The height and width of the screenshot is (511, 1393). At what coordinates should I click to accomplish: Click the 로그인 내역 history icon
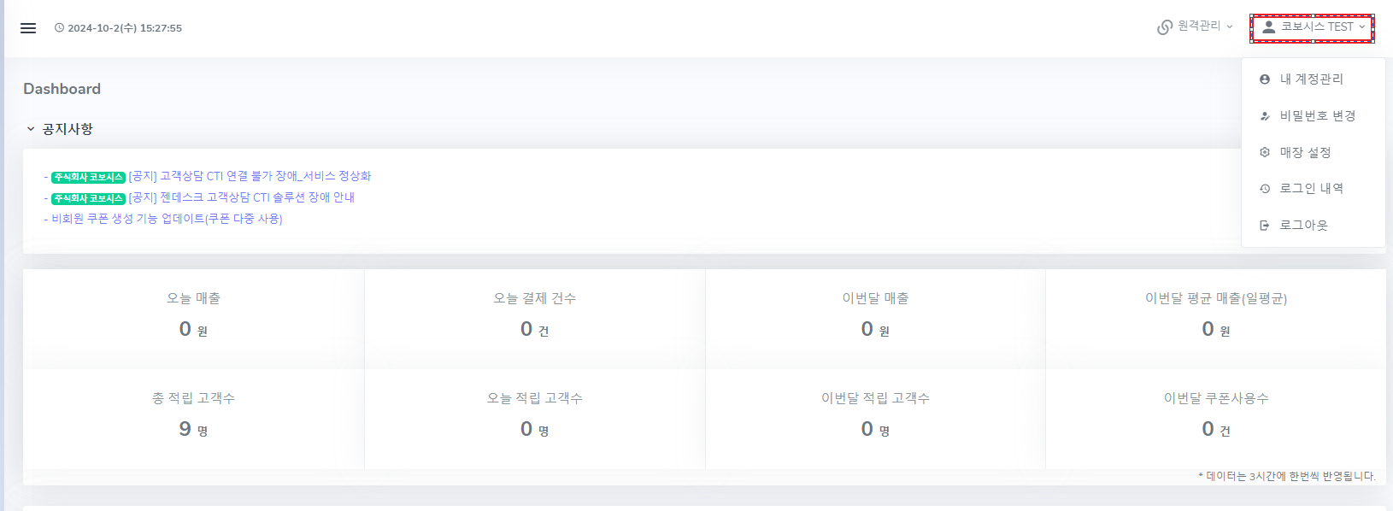pos(1265,189)
